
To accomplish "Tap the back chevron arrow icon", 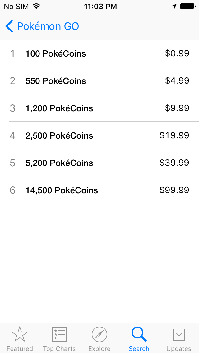I will point(9,26).
